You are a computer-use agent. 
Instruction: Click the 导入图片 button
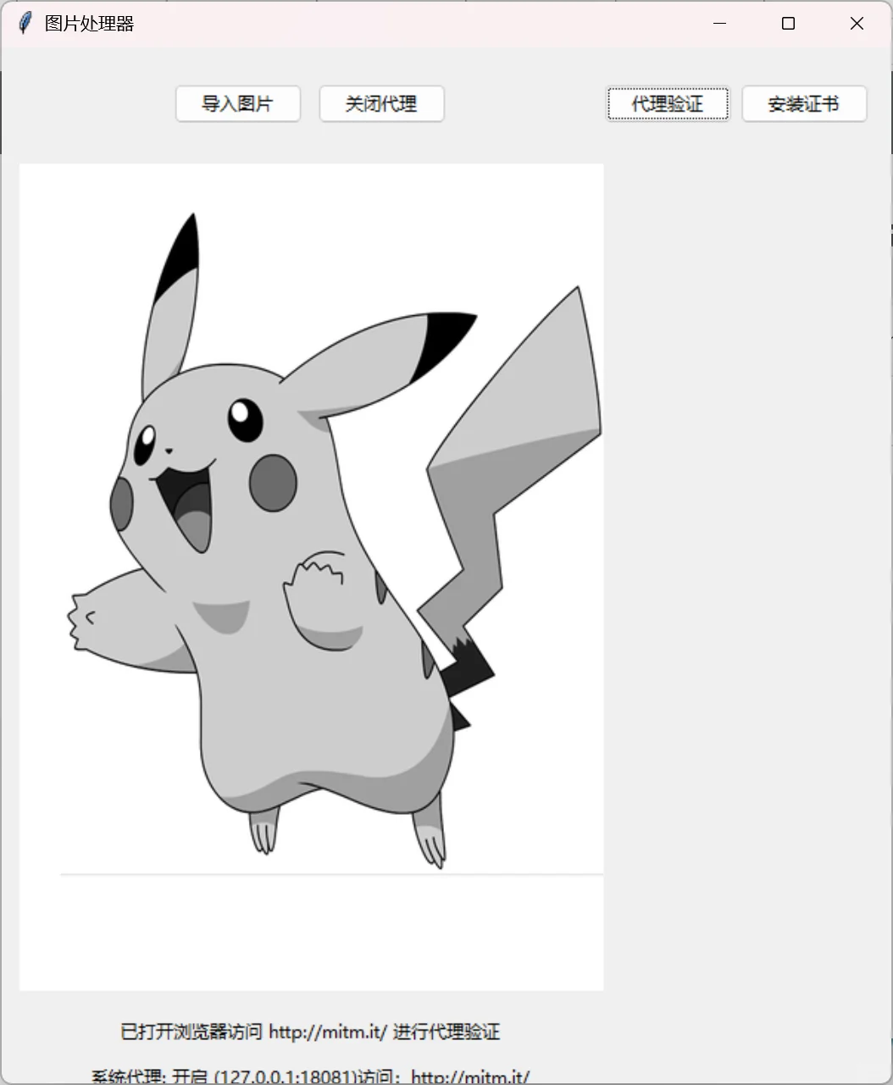click(238, 104)
